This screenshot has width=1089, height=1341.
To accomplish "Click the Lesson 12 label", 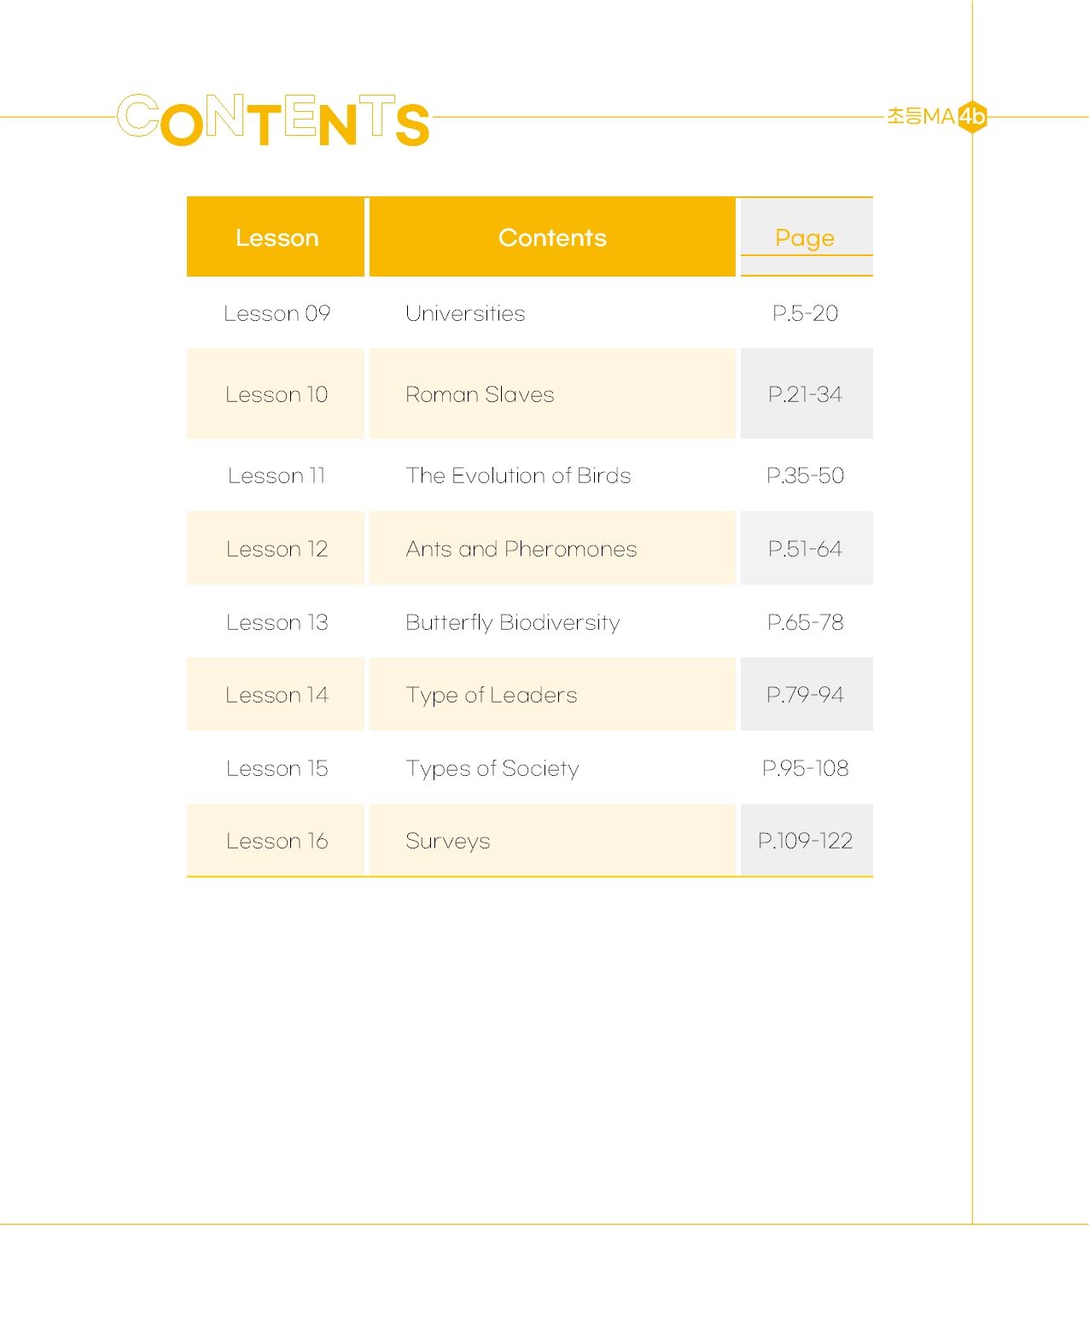I will click(x=277, y=549).
